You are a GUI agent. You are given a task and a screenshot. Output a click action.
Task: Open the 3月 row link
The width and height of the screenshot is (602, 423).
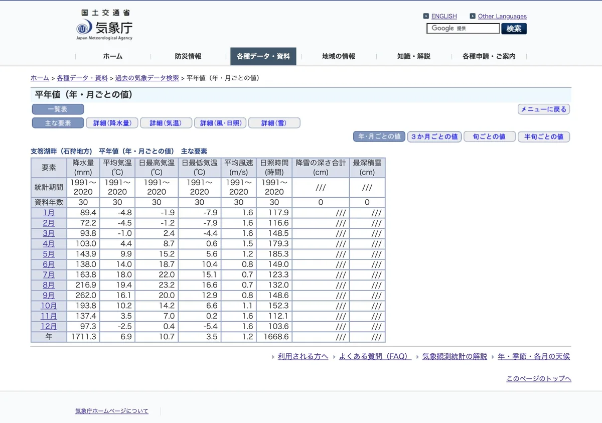(x=49, y=233)
